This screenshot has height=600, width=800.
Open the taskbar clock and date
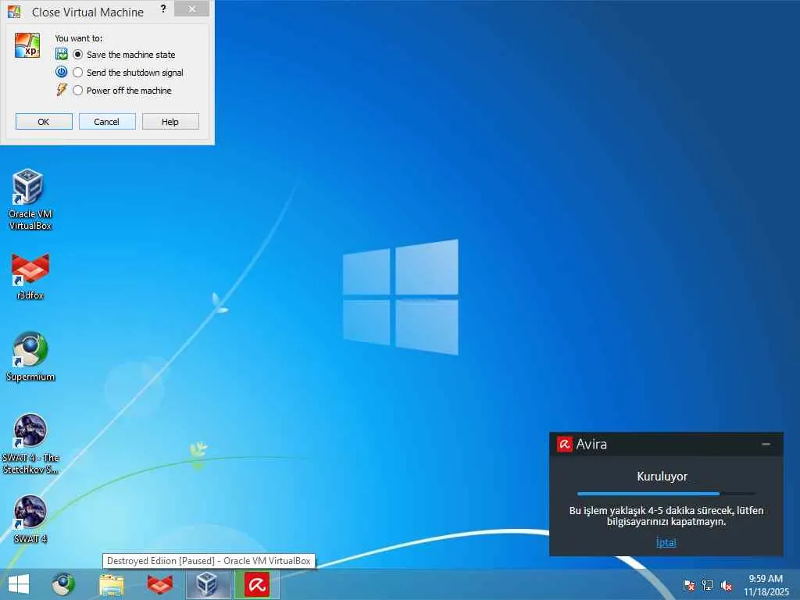(766, 585)
